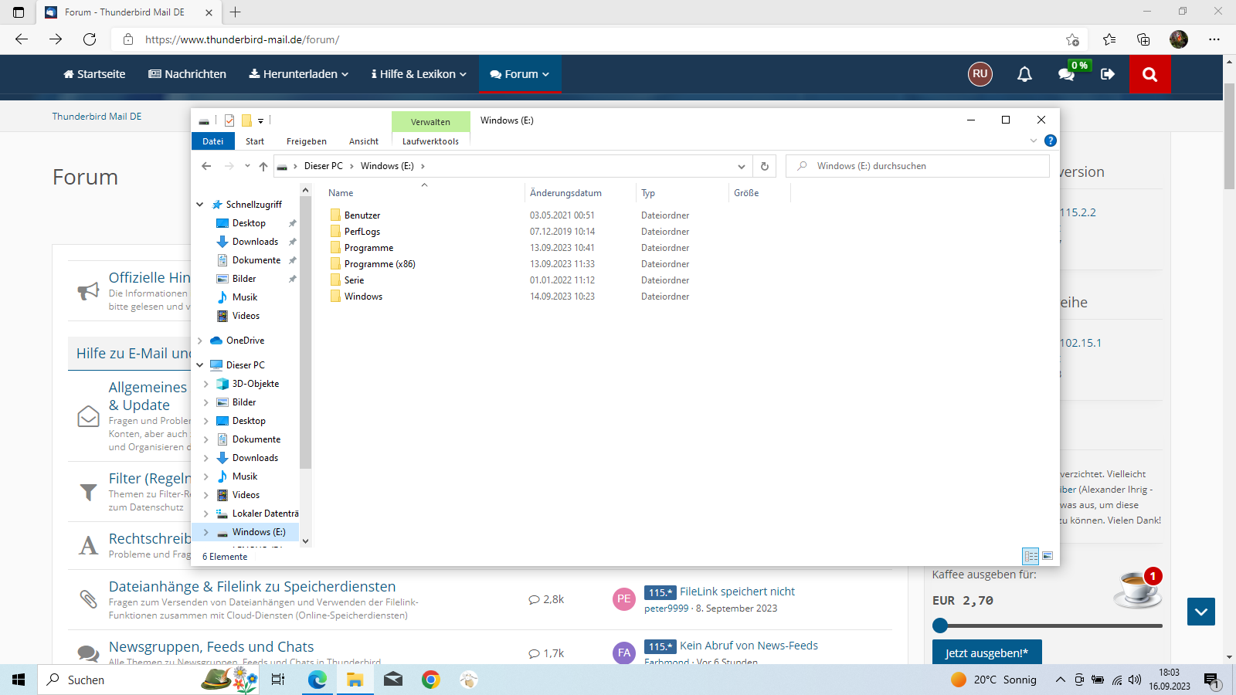
Task: Switch to details view layout button
Action: [1031, 556]
